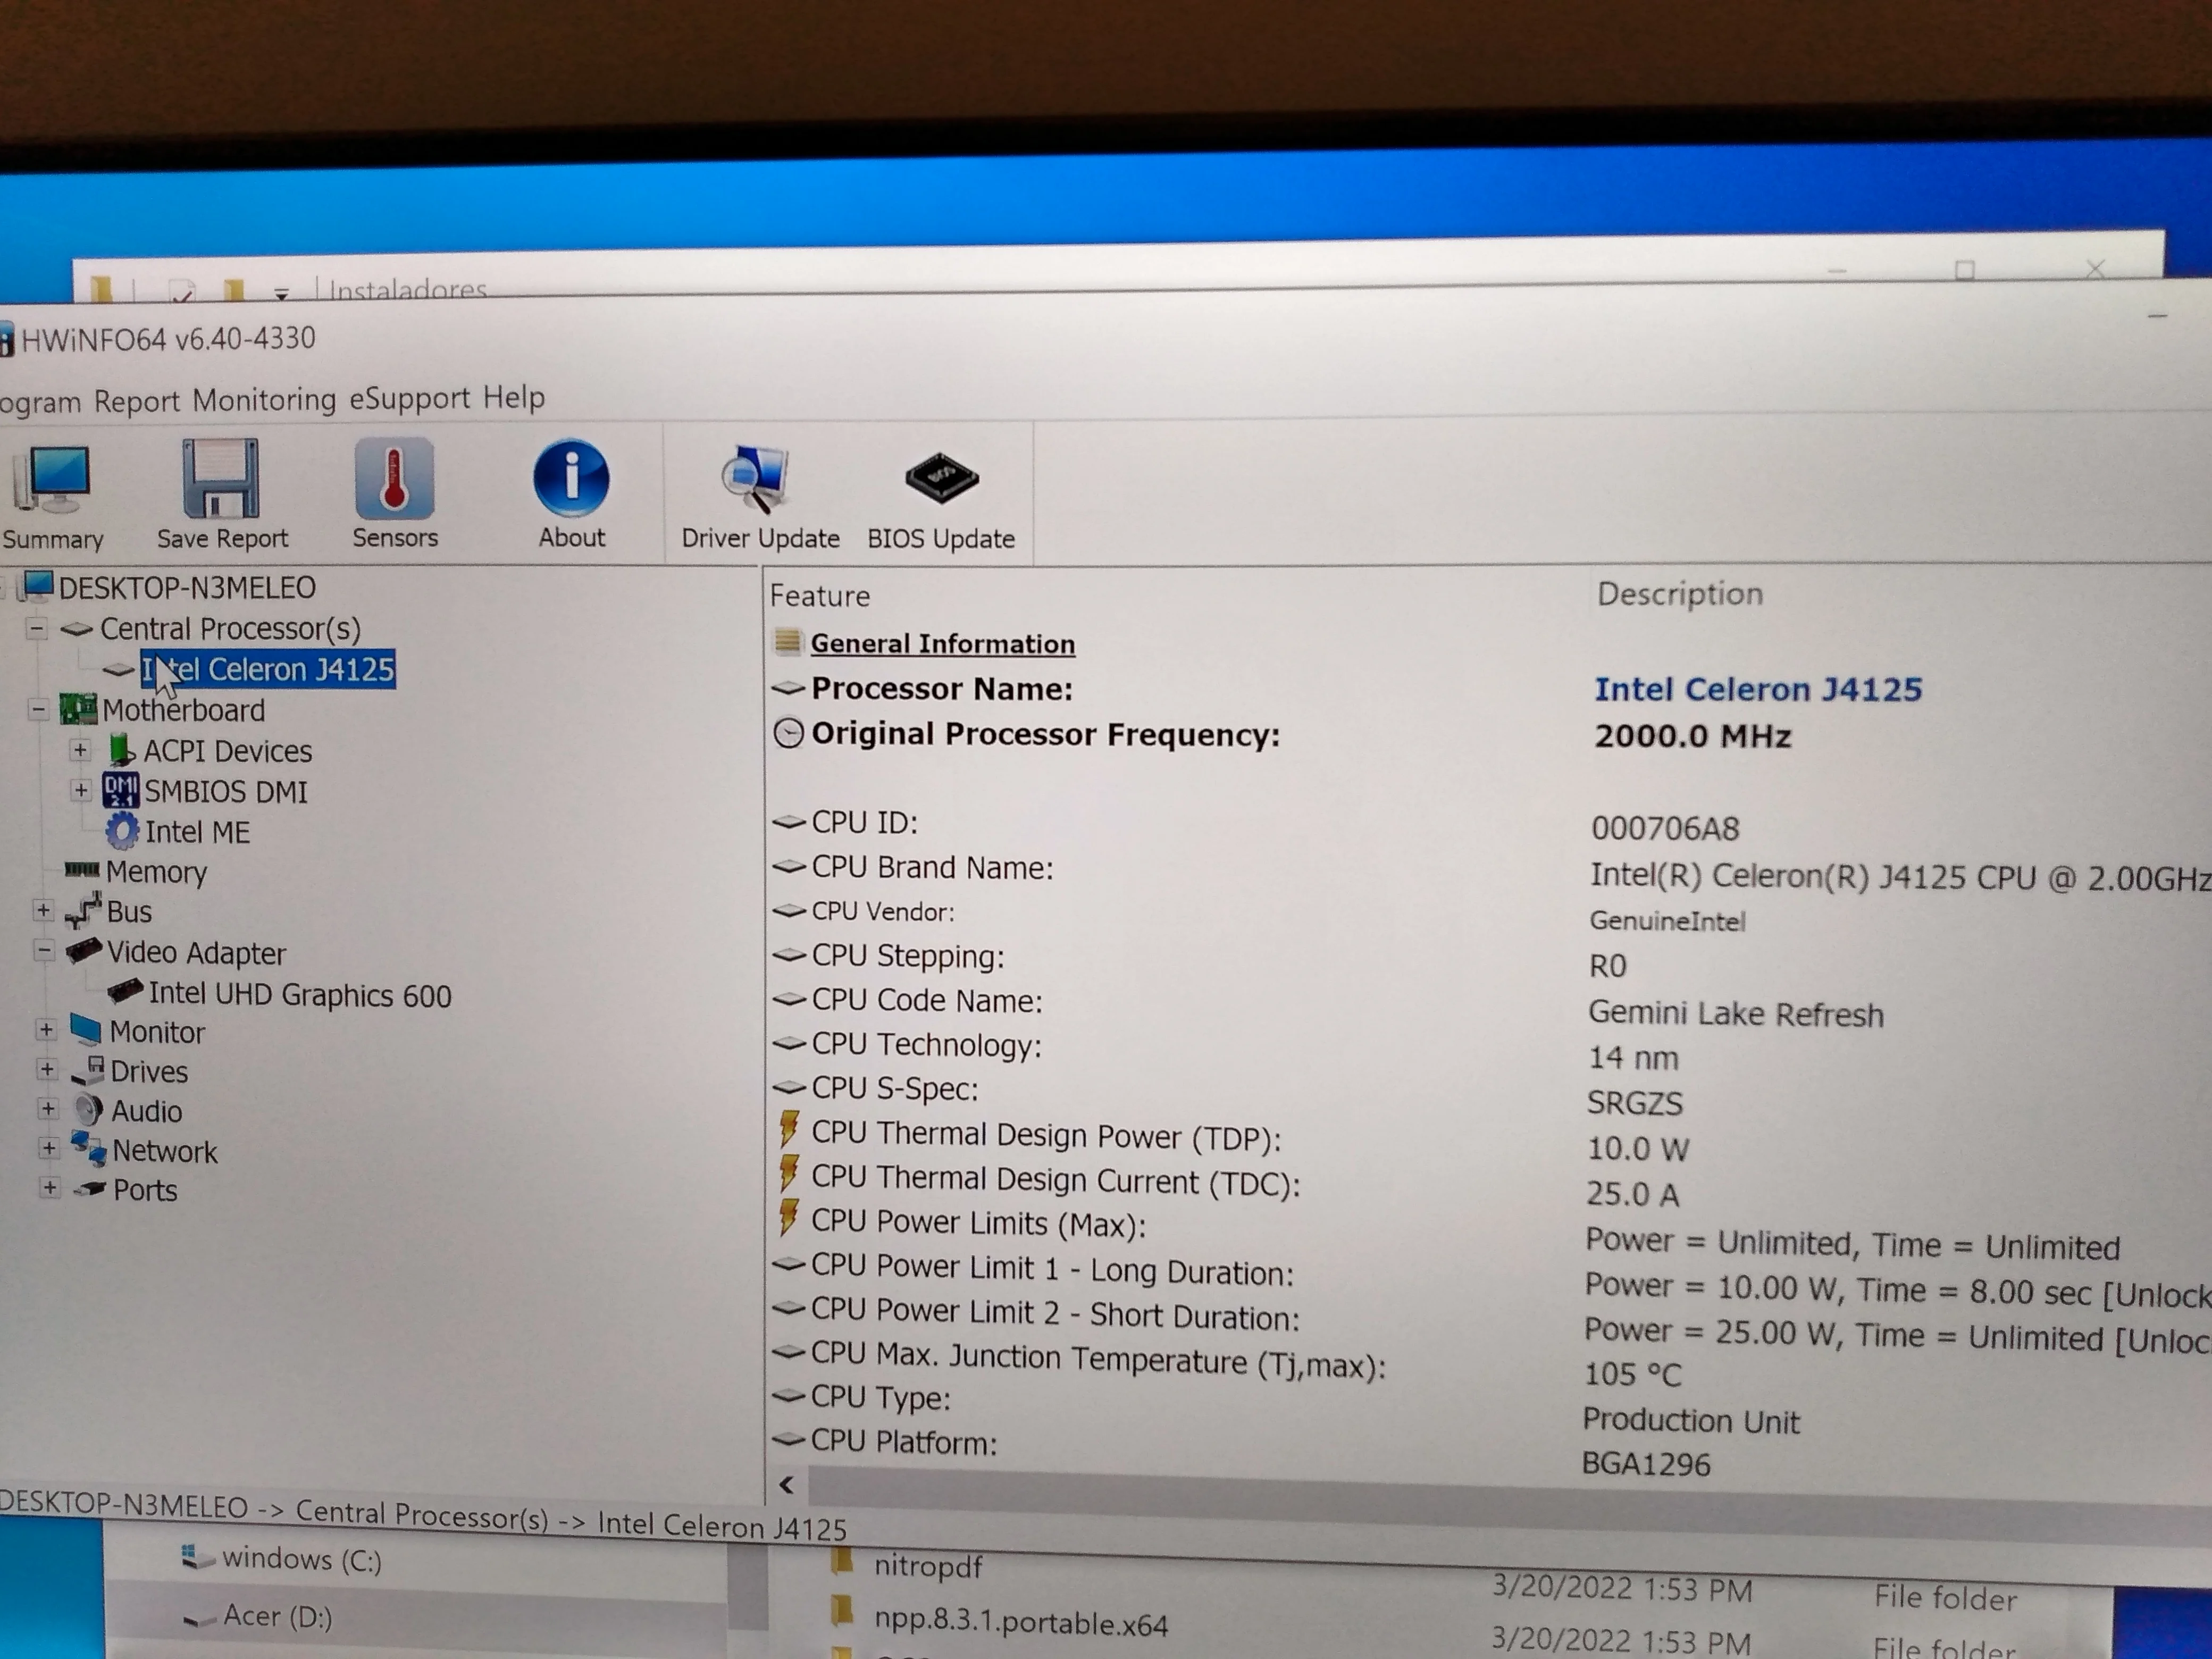2212x1659 pixels.
Task: Collapse the Video Adapter node
Action: coord(44,950)
